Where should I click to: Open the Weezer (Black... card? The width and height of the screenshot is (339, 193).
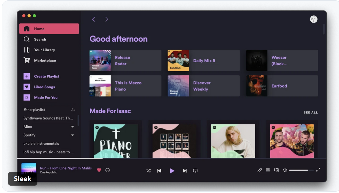282,60
